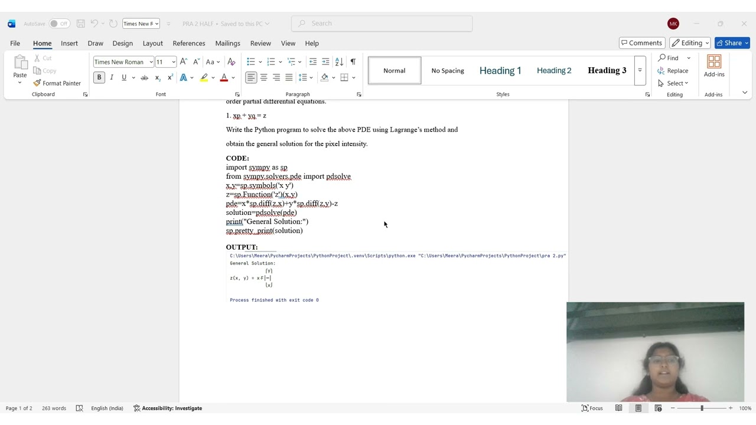Toggle Underline formatting
756x425 pixels.
(x=124, y=77)
